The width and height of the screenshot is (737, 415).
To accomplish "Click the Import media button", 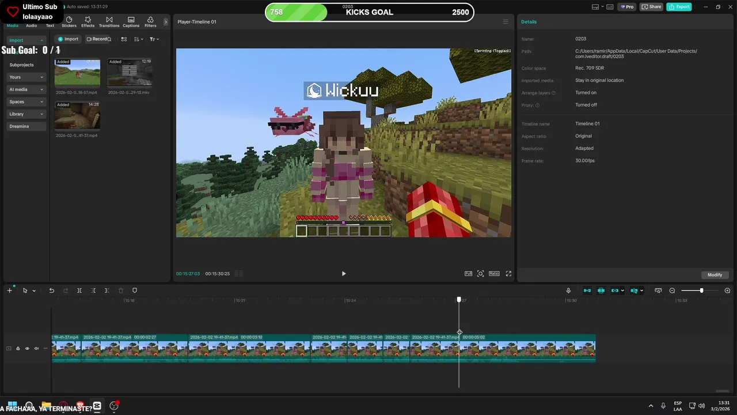I will pos(68,39).
